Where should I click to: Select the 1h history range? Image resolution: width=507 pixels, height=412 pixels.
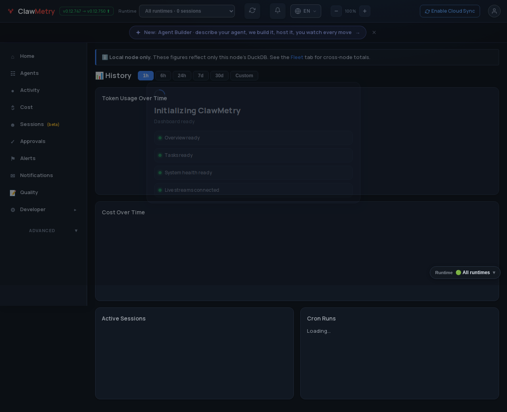(x=146, y=76)
